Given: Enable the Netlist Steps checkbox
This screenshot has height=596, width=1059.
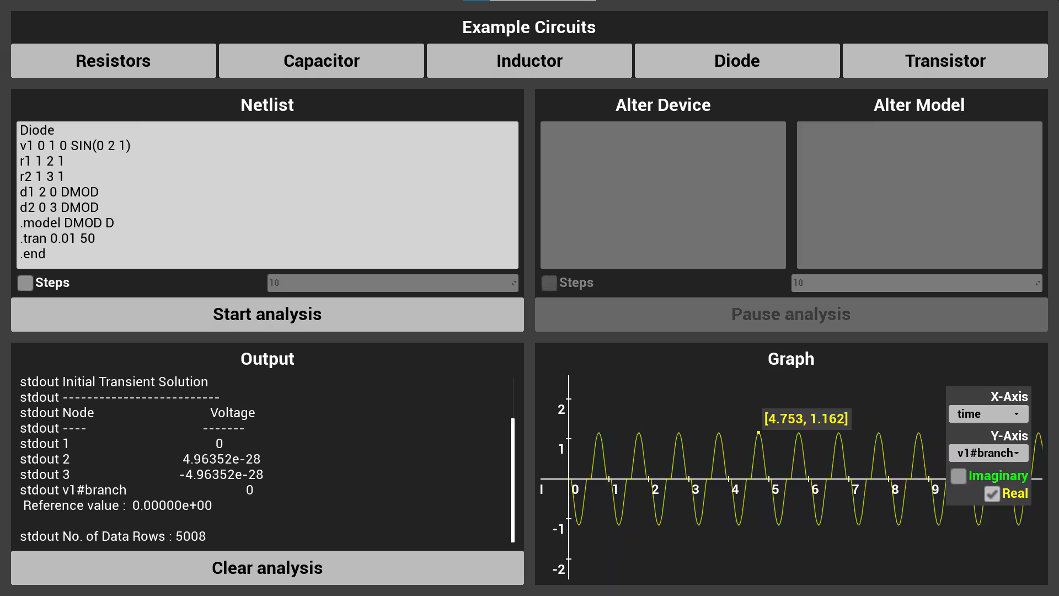Looking at the screenshot, I should click(x=25, y=283).
